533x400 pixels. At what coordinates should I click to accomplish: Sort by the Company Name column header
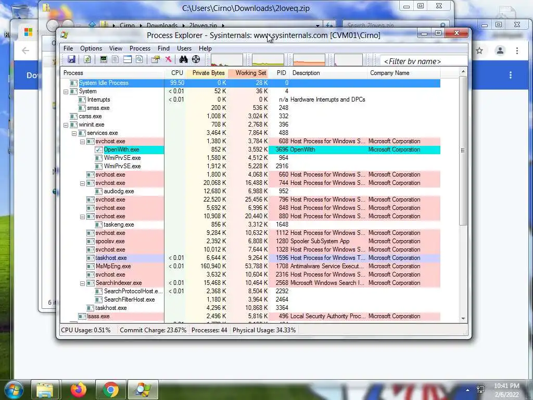point(404,73)
